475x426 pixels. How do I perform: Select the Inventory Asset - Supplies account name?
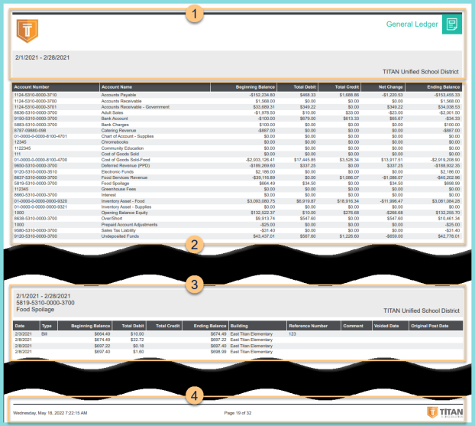coord(126,207)
